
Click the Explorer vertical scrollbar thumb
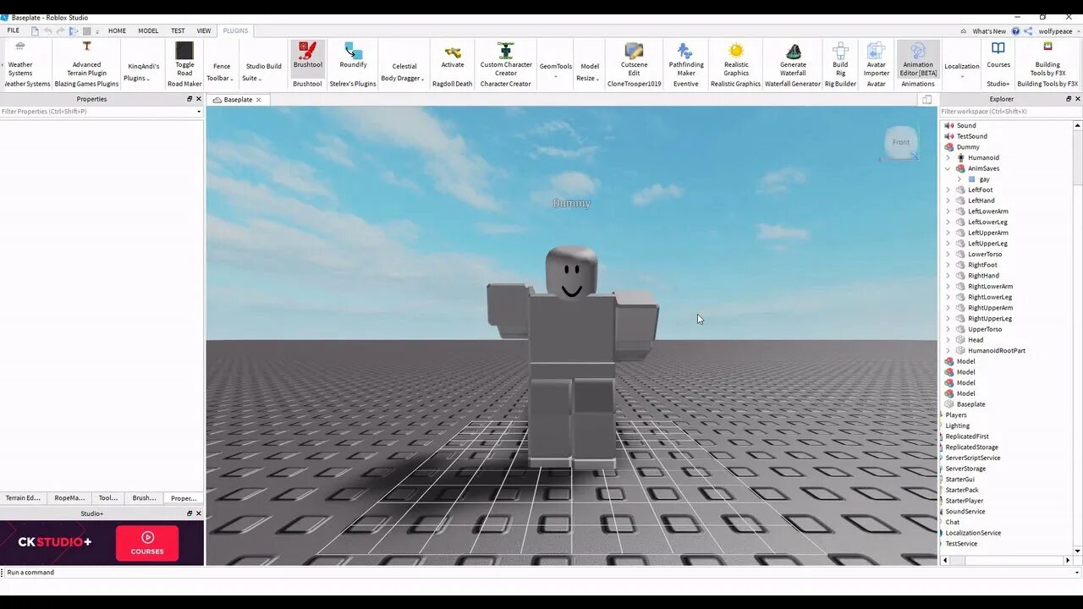point(1077,157)
